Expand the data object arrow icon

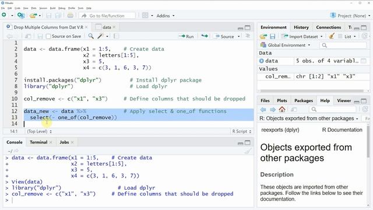click(262, 61)
